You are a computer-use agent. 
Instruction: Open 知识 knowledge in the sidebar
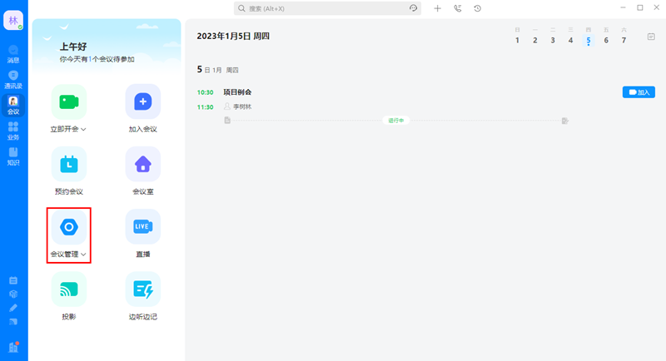click(13, 156)
